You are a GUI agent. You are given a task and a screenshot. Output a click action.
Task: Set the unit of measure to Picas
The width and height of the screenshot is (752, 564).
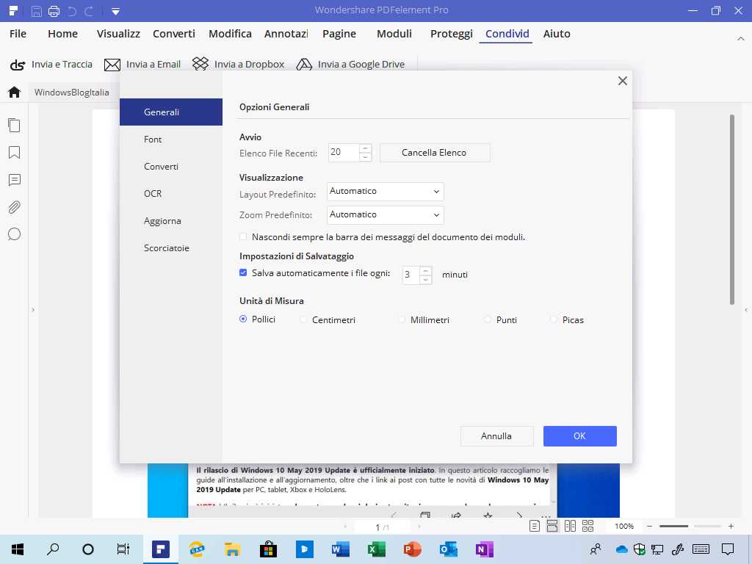(554, 319)
